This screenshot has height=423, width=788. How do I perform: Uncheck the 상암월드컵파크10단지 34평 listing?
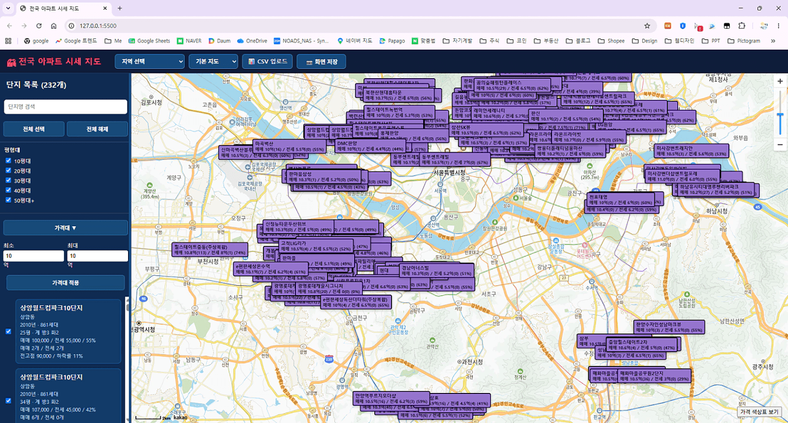coord(8,401)
